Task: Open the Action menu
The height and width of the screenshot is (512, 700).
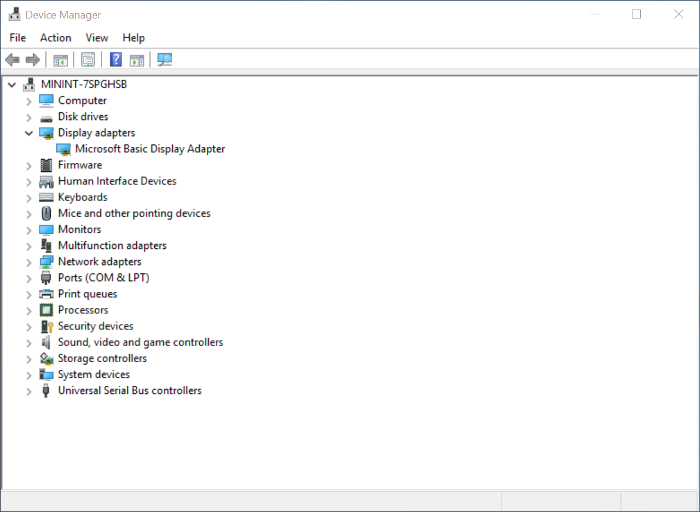Action: pos(56,38)
